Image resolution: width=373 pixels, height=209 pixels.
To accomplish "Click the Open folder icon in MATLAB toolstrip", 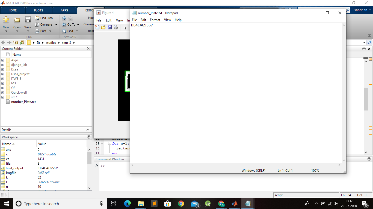I will (17, 20).
